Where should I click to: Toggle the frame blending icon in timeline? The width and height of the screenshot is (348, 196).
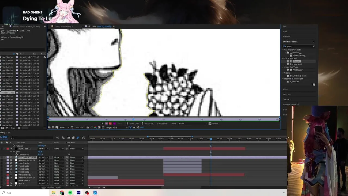(73, 138)
